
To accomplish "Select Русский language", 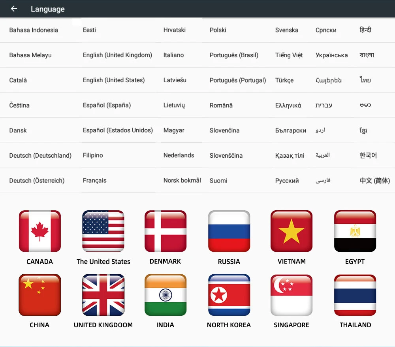I will point(287,181).
